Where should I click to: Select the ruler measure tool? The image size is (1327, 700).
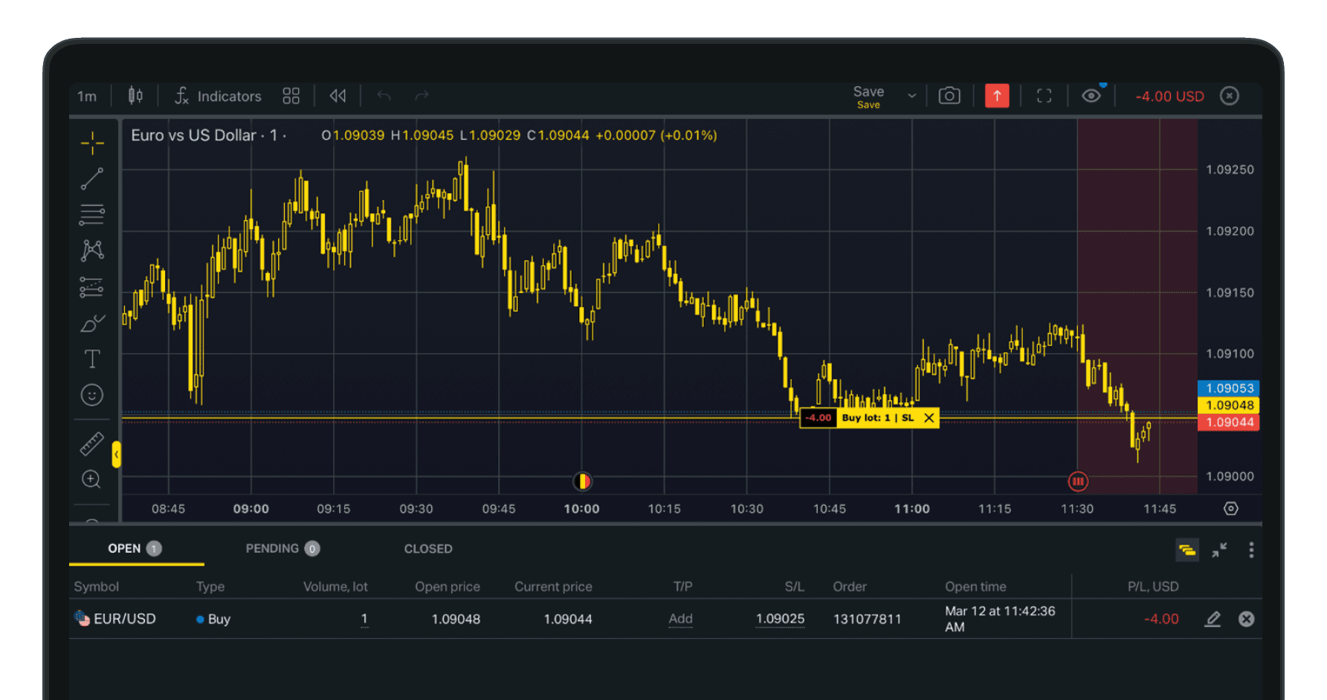click(91, 447)
